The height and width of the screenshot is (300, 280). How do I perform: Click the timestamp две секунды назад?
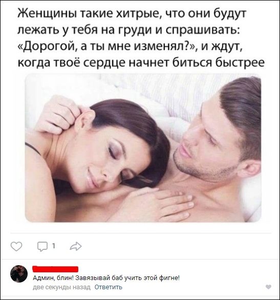click(x=61, y=287)
